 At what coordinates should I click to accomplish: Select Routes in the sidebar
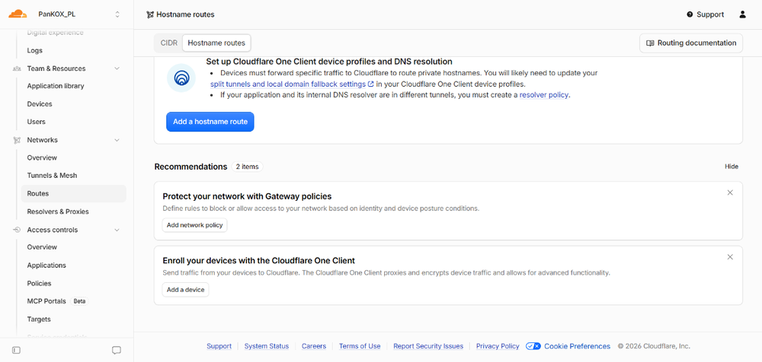pos(73,193)
